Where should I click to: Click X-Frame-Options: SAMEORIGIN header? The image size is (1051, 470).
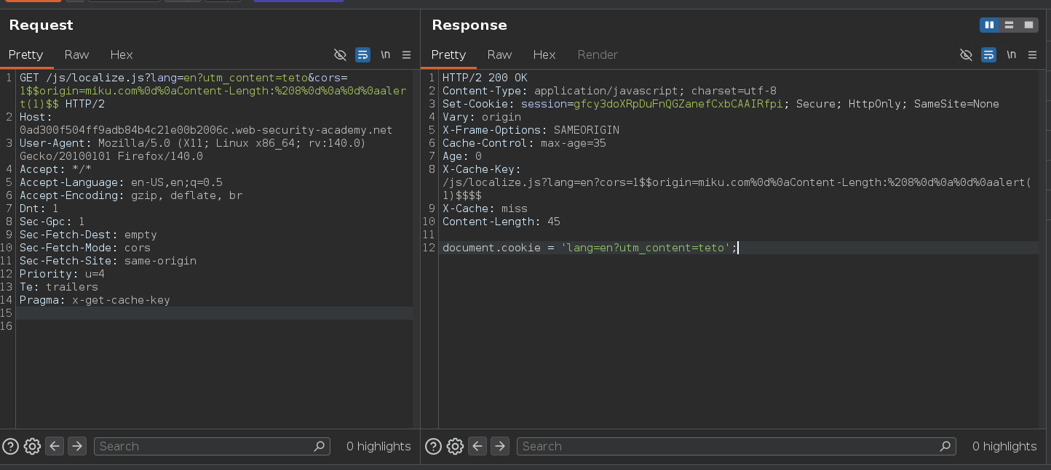(x=531, y=130)
